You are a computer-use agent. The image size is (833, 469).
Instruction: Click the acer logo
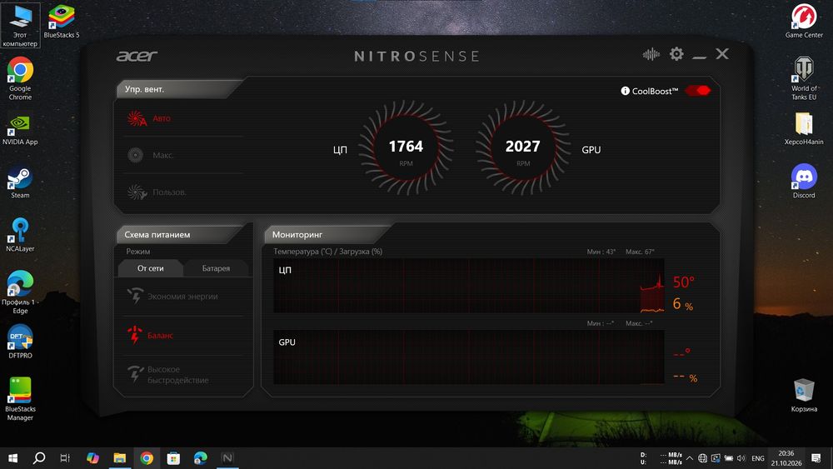click(x=137, y=56)
